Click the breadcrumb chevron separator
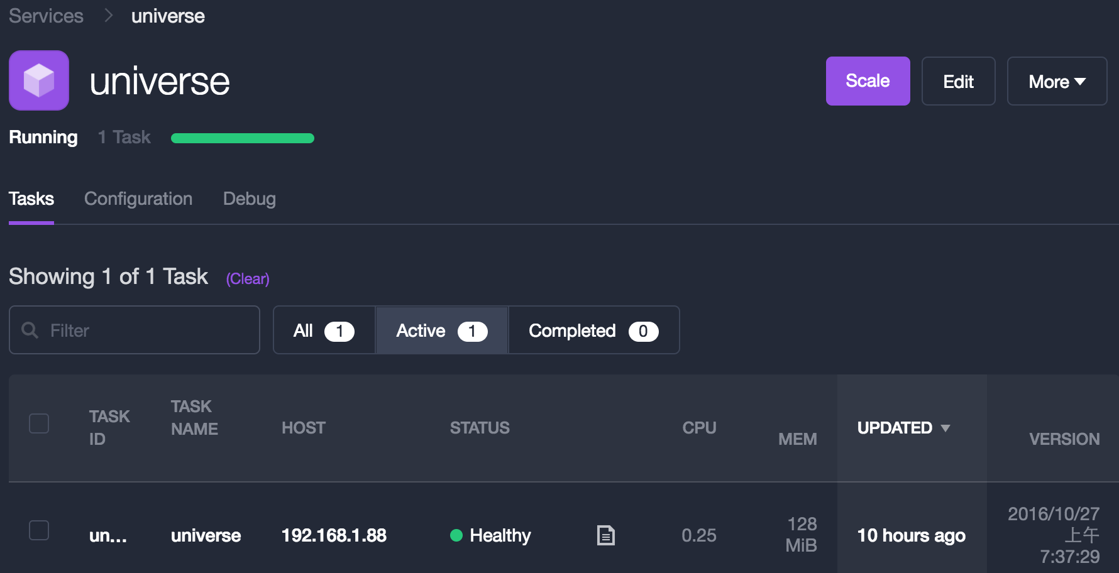Screen dimensions: 1119x573 click(x=108, y=15)
